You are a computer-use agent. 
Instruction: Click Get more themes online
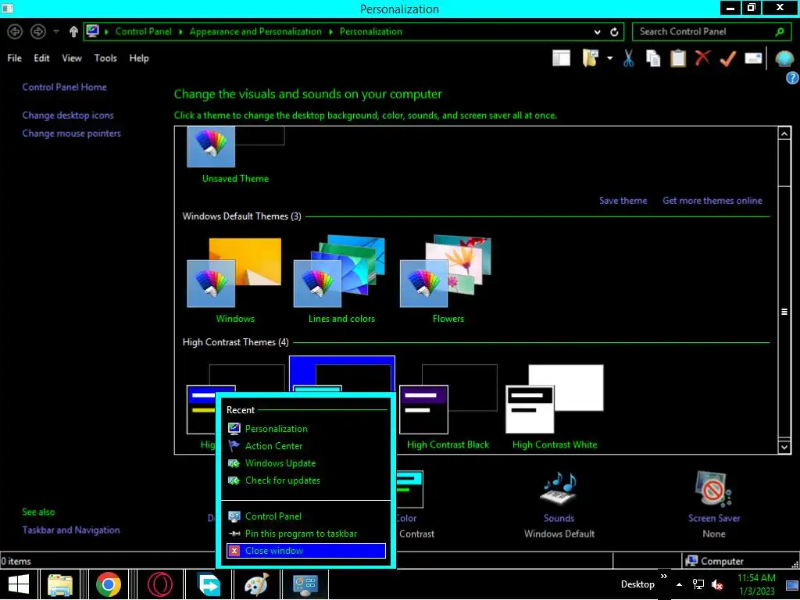point(712,201)
